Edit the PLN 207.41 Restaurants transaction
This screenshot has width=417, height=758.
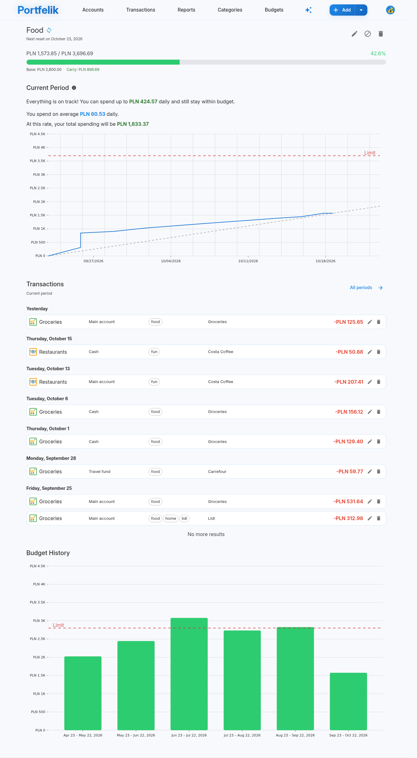point(370,382)
